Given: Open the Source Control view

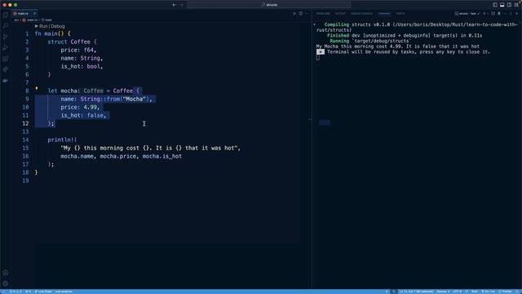Looking at the screenshot, I should (x=6, y=37).
